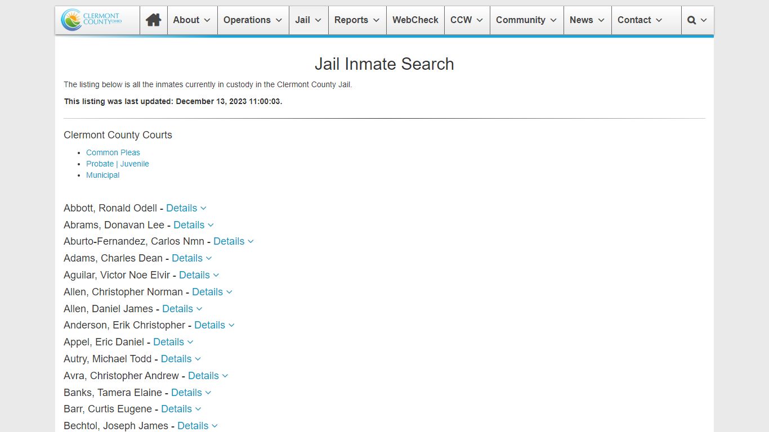This screenshot has height=432, width=769.
Task: Open the search magnifier dropdown
Action: tap(697, 20)
